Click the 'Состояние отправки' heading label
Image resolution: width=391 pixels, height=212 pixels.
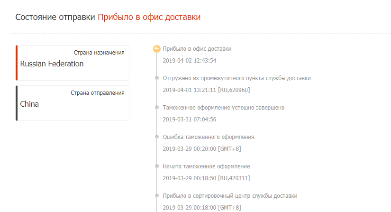[x=55, y=17]
